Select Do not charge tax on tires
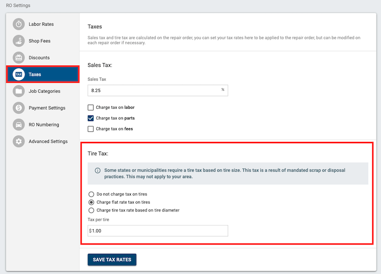The height and width of the screenshot is (274, 381). 91,194
